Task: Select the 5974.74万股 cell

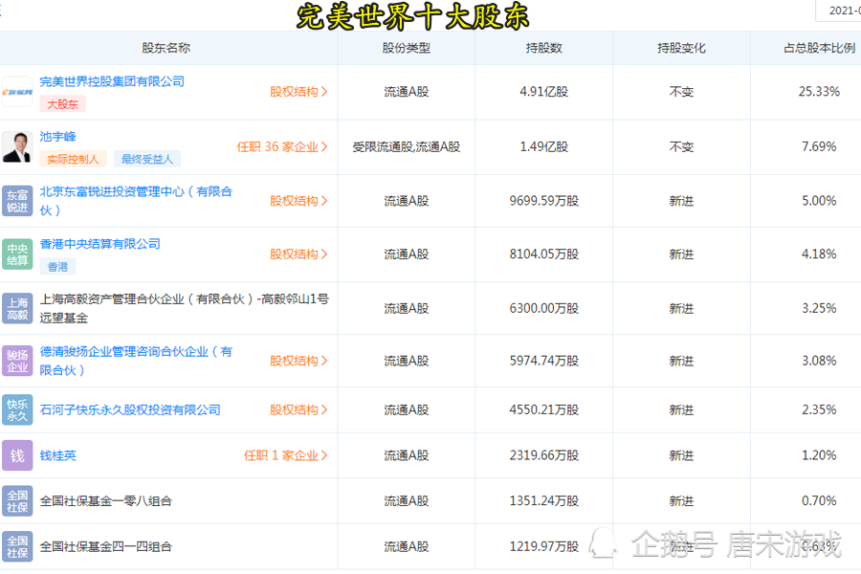Action: click(544, 361)
